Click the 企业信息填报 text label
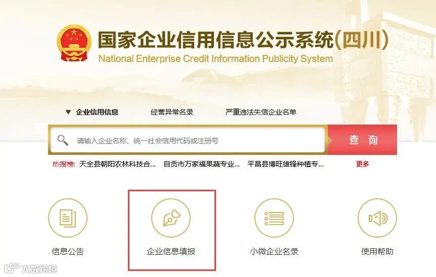Image resolution: width=436 pixels, height=277 pixels. pyautogui.click(x=171, y=251)
